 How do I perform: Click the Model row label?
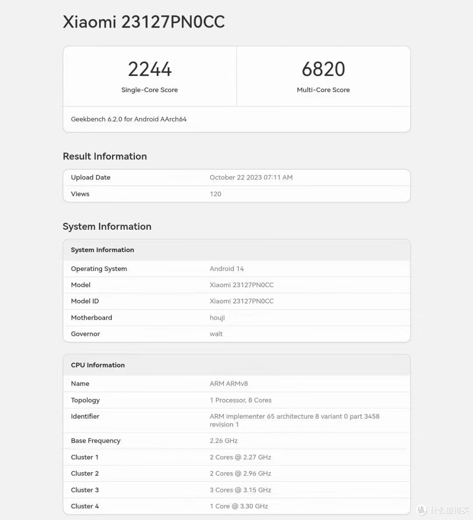click(x=81, y=285)
